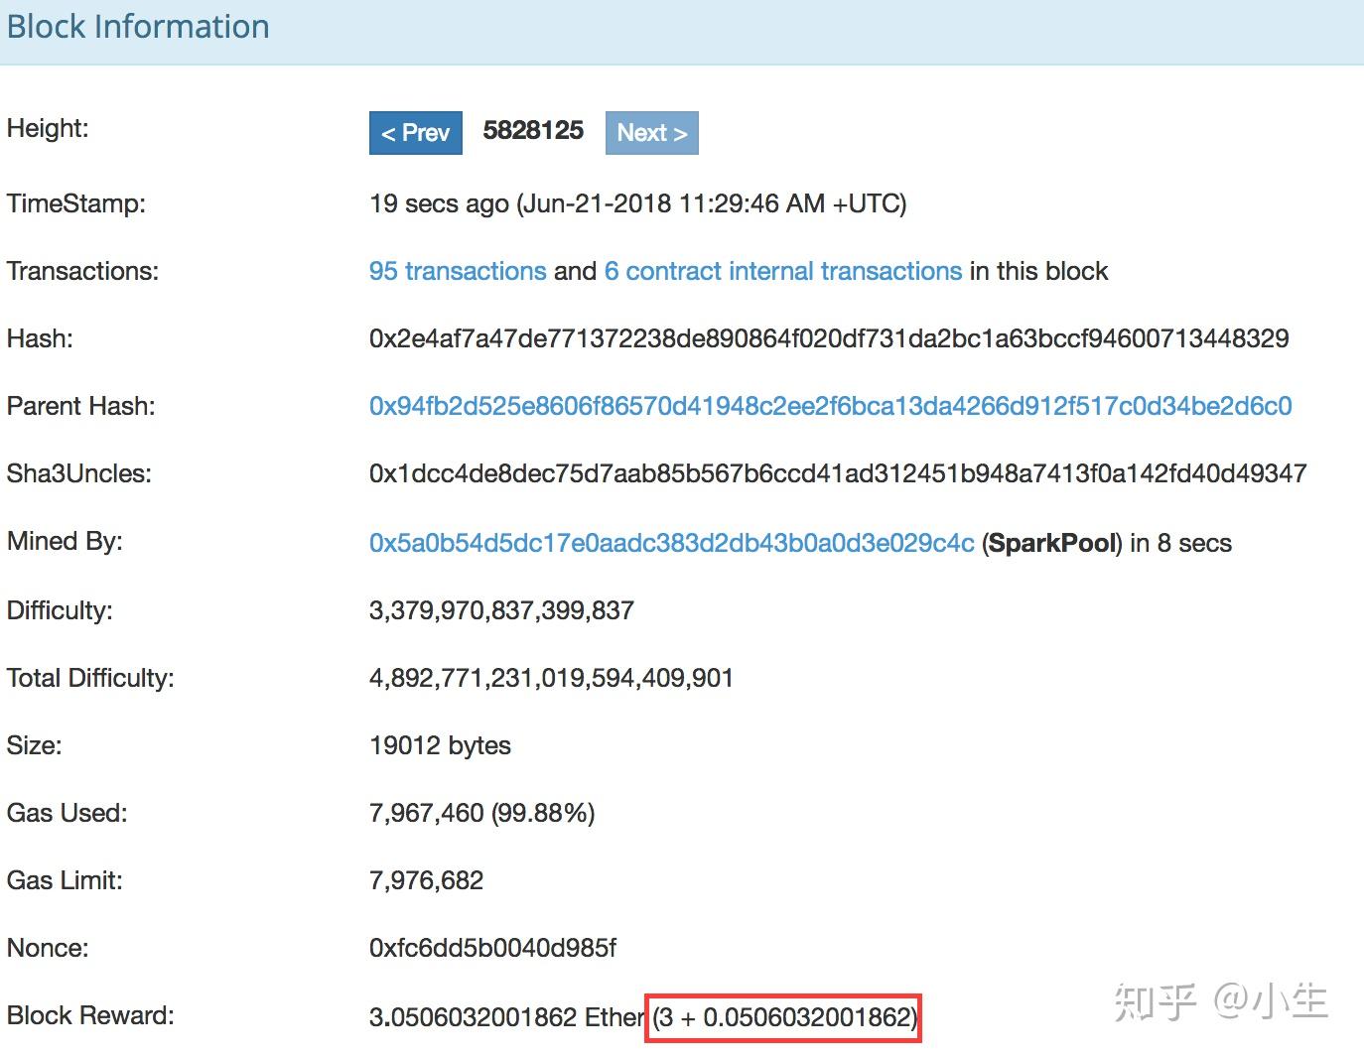Image resolution: width=1364 pixels, height=1058 pixels.
Task: Select the block hash value 0x2e4af7a4…
Action: click(829, 338)
